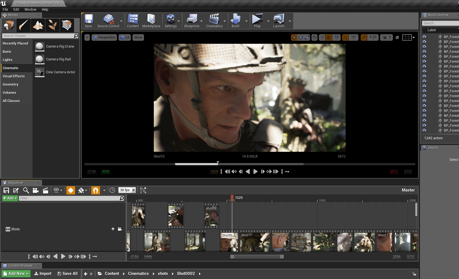Open the Marketplace from the toolbar
This screenshot has height=279, width=459.
click(151, 21)
